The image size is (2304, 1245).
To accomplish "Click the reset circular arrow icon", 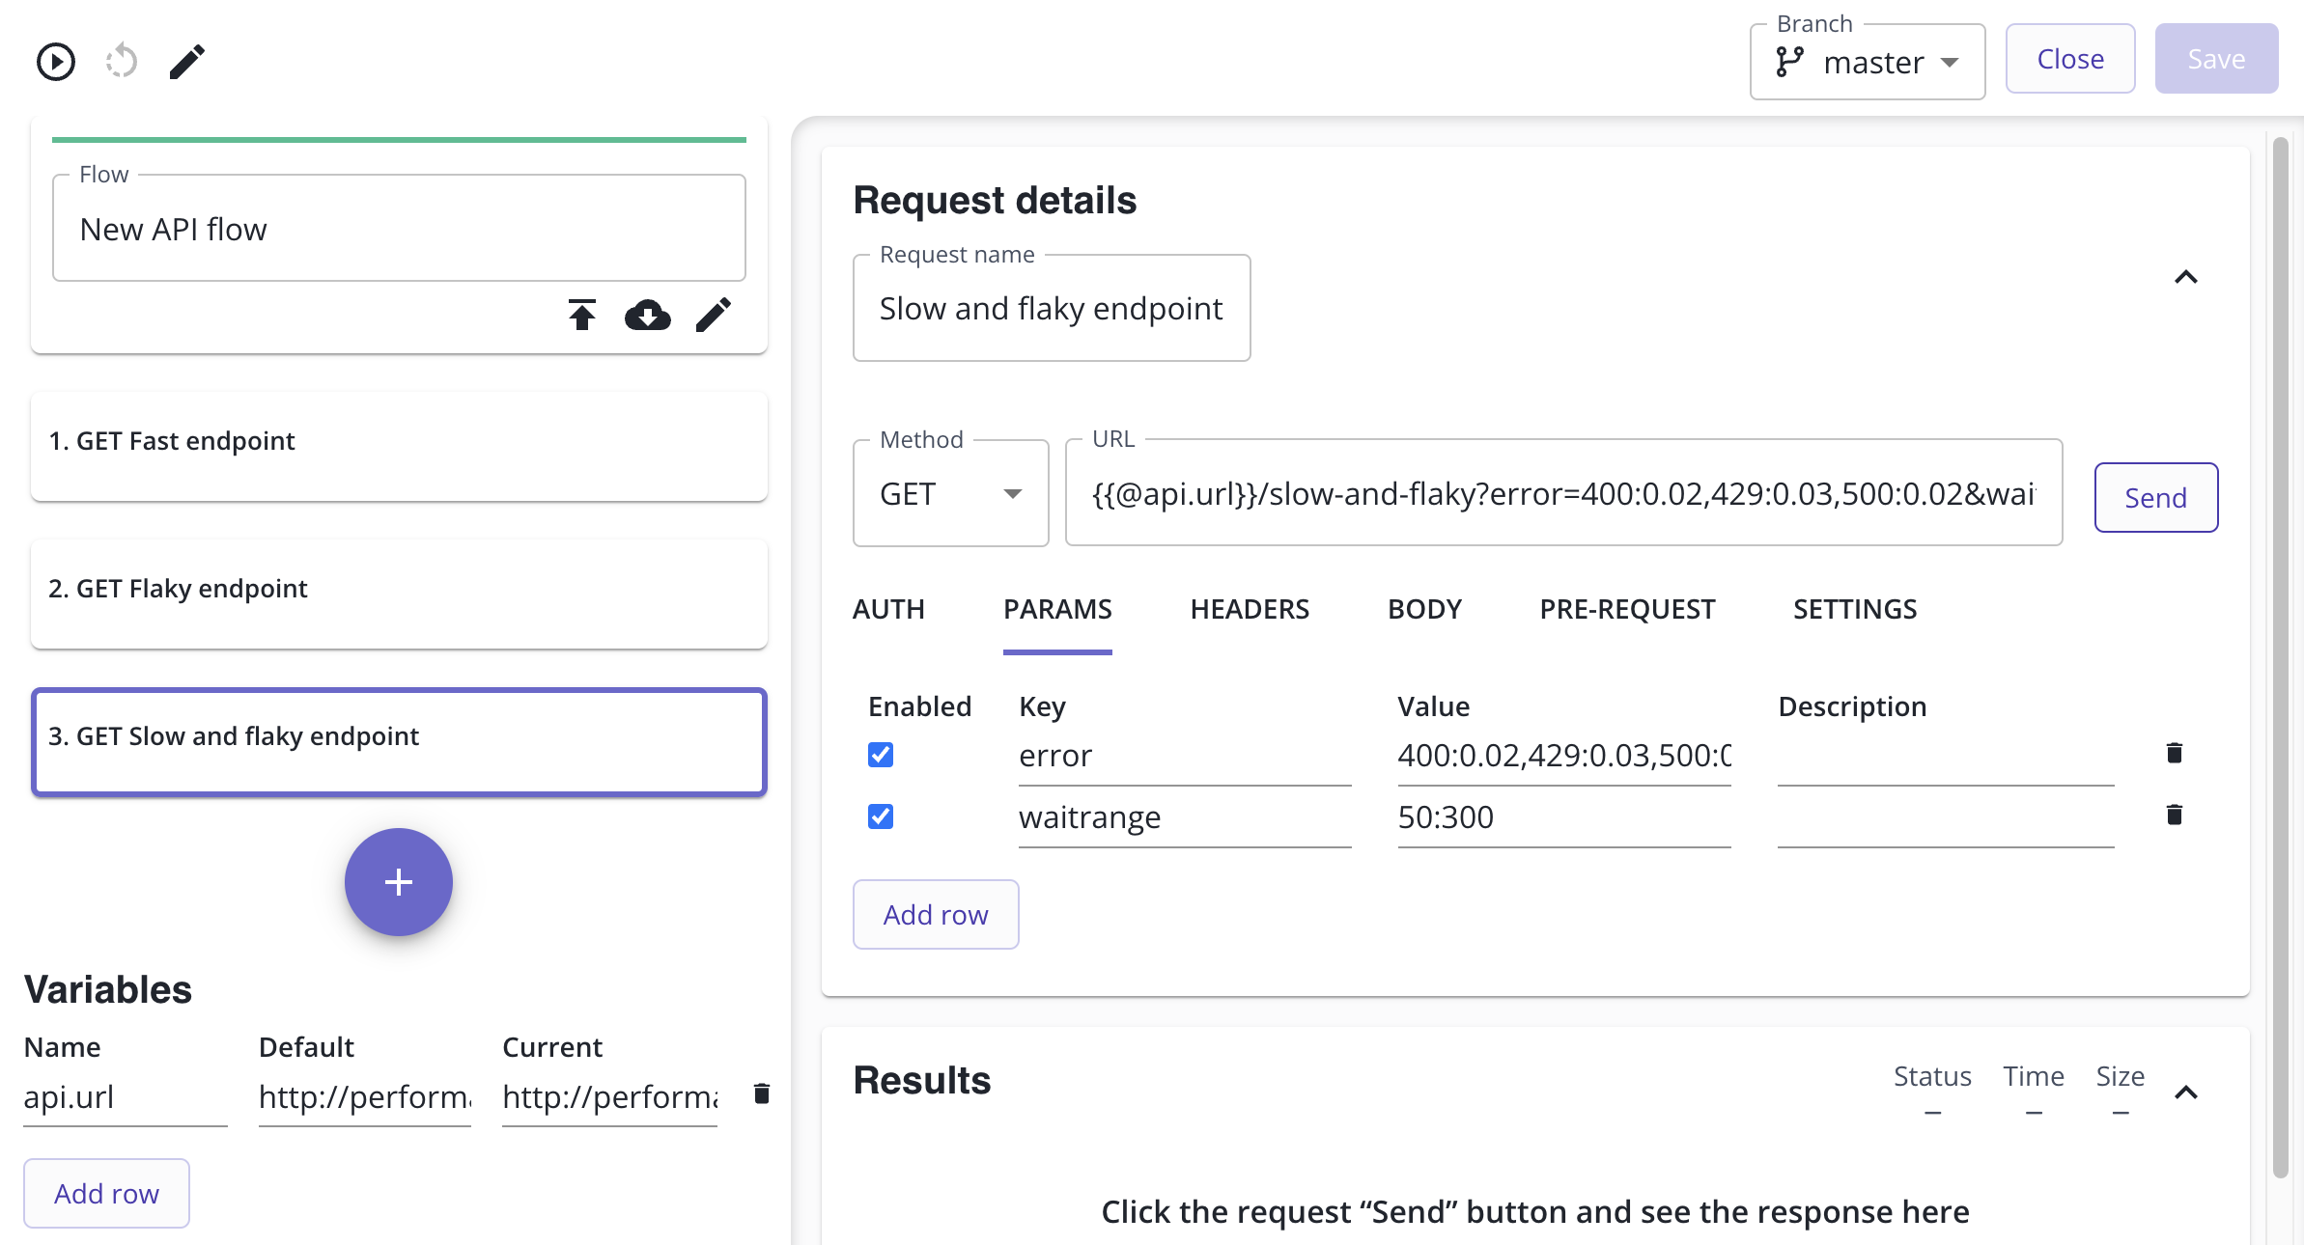I will (x=122, y=62).
